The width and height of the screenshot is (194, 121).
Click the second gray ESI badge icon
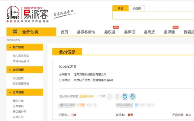point(117,97)
